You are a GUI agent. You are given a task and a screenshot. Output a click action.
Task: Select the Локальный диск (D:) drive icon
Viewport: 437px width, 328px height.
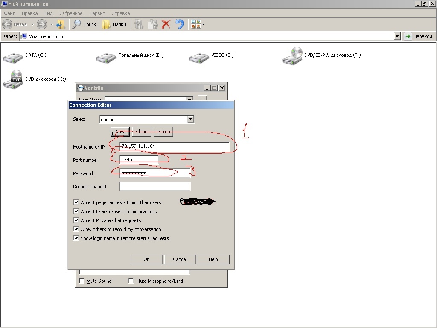[x=106, y=58]
